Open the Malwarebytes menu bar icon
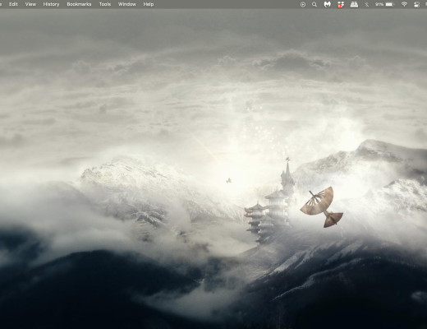 (328, 4)
